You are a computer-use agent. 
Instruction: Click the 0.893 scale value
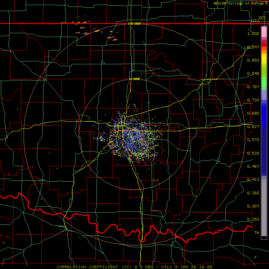click(x=253, y=60)
